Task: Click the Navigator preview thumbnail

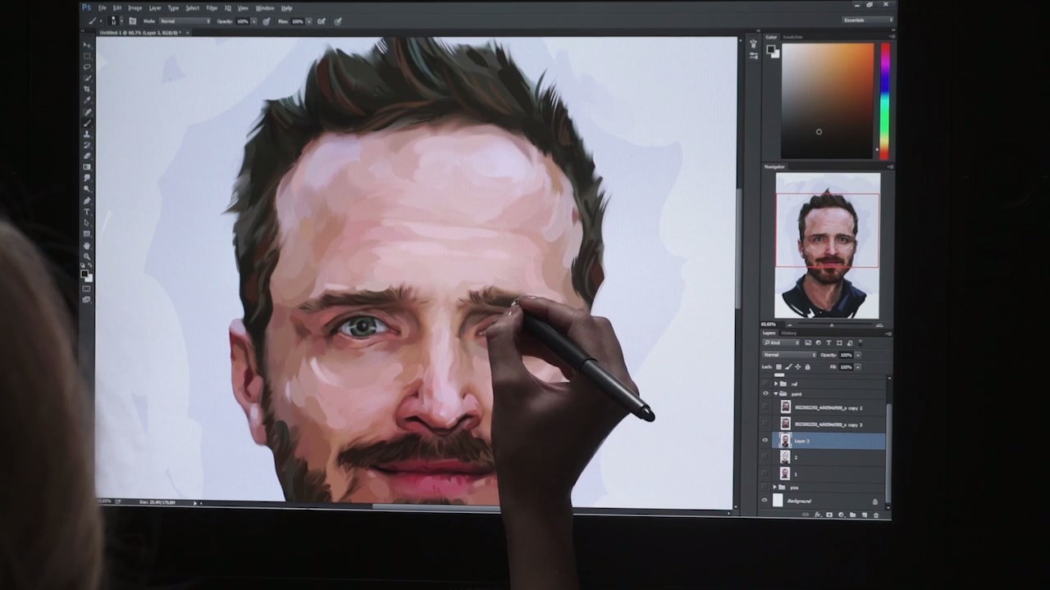Action: coord(827,246)
